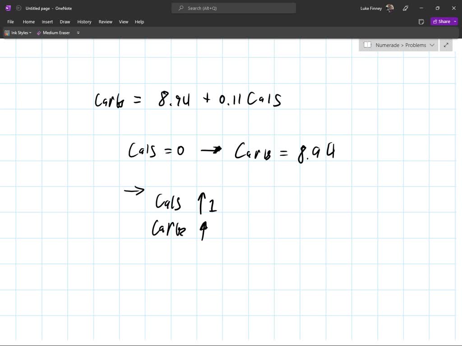Open the Share dropdown arrow
Image resolution: width=462 pixels, height=346 pixels.
455,22
